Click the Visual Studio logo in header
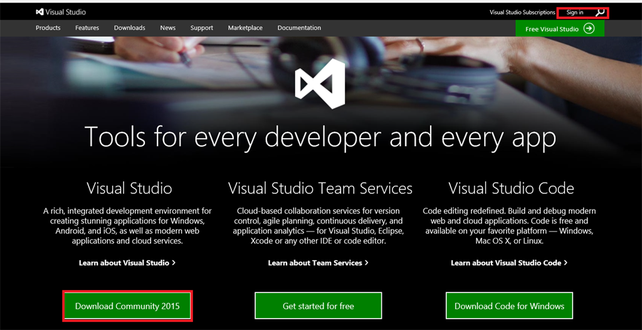Viewport: 642px width, 330px height. pos(61,12)
